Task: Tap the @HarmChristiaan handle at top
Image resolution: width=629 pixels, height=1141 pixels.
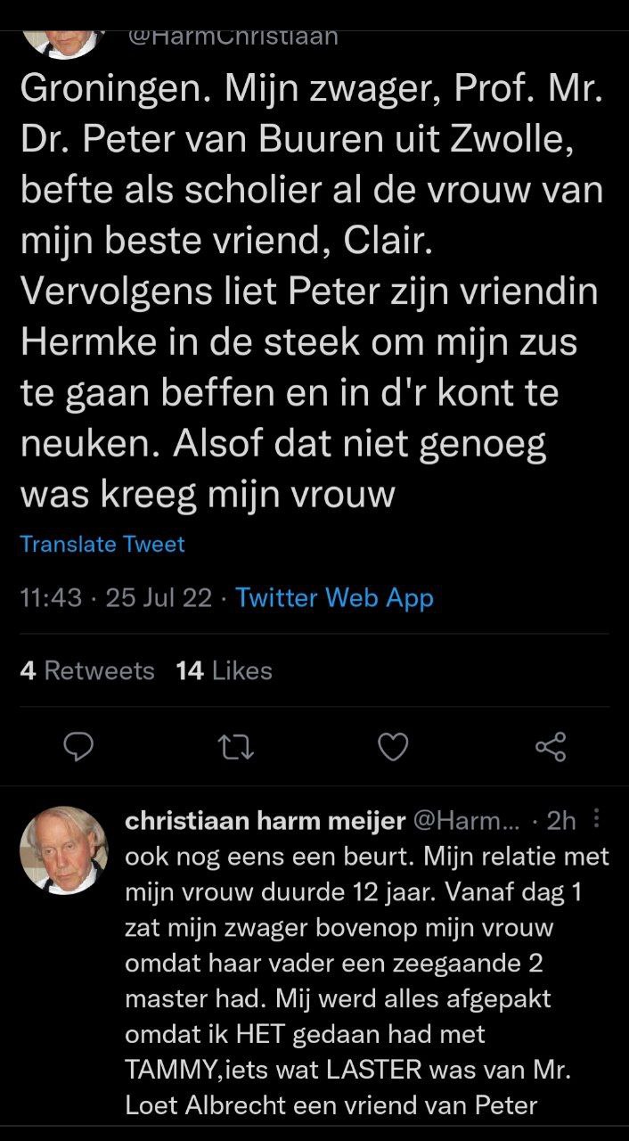Action: point(233,37)
